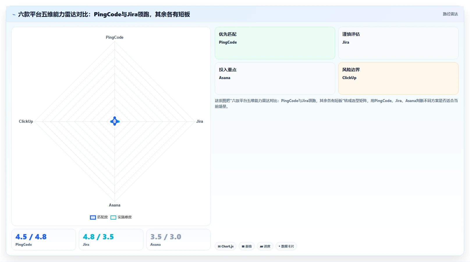This screenshot has width=470, height=262.
Task: Open the 4.8 / 3.5 Jira stat card
Action: click(111, 240)
